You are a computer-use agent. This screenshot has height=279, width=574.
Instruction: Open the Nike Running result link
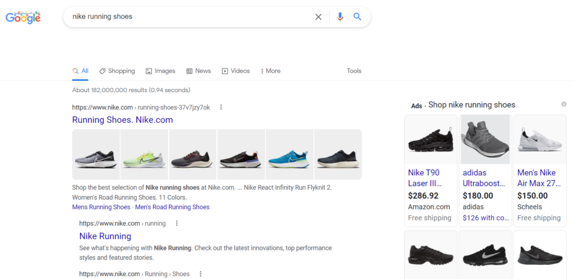coord(105,236)
